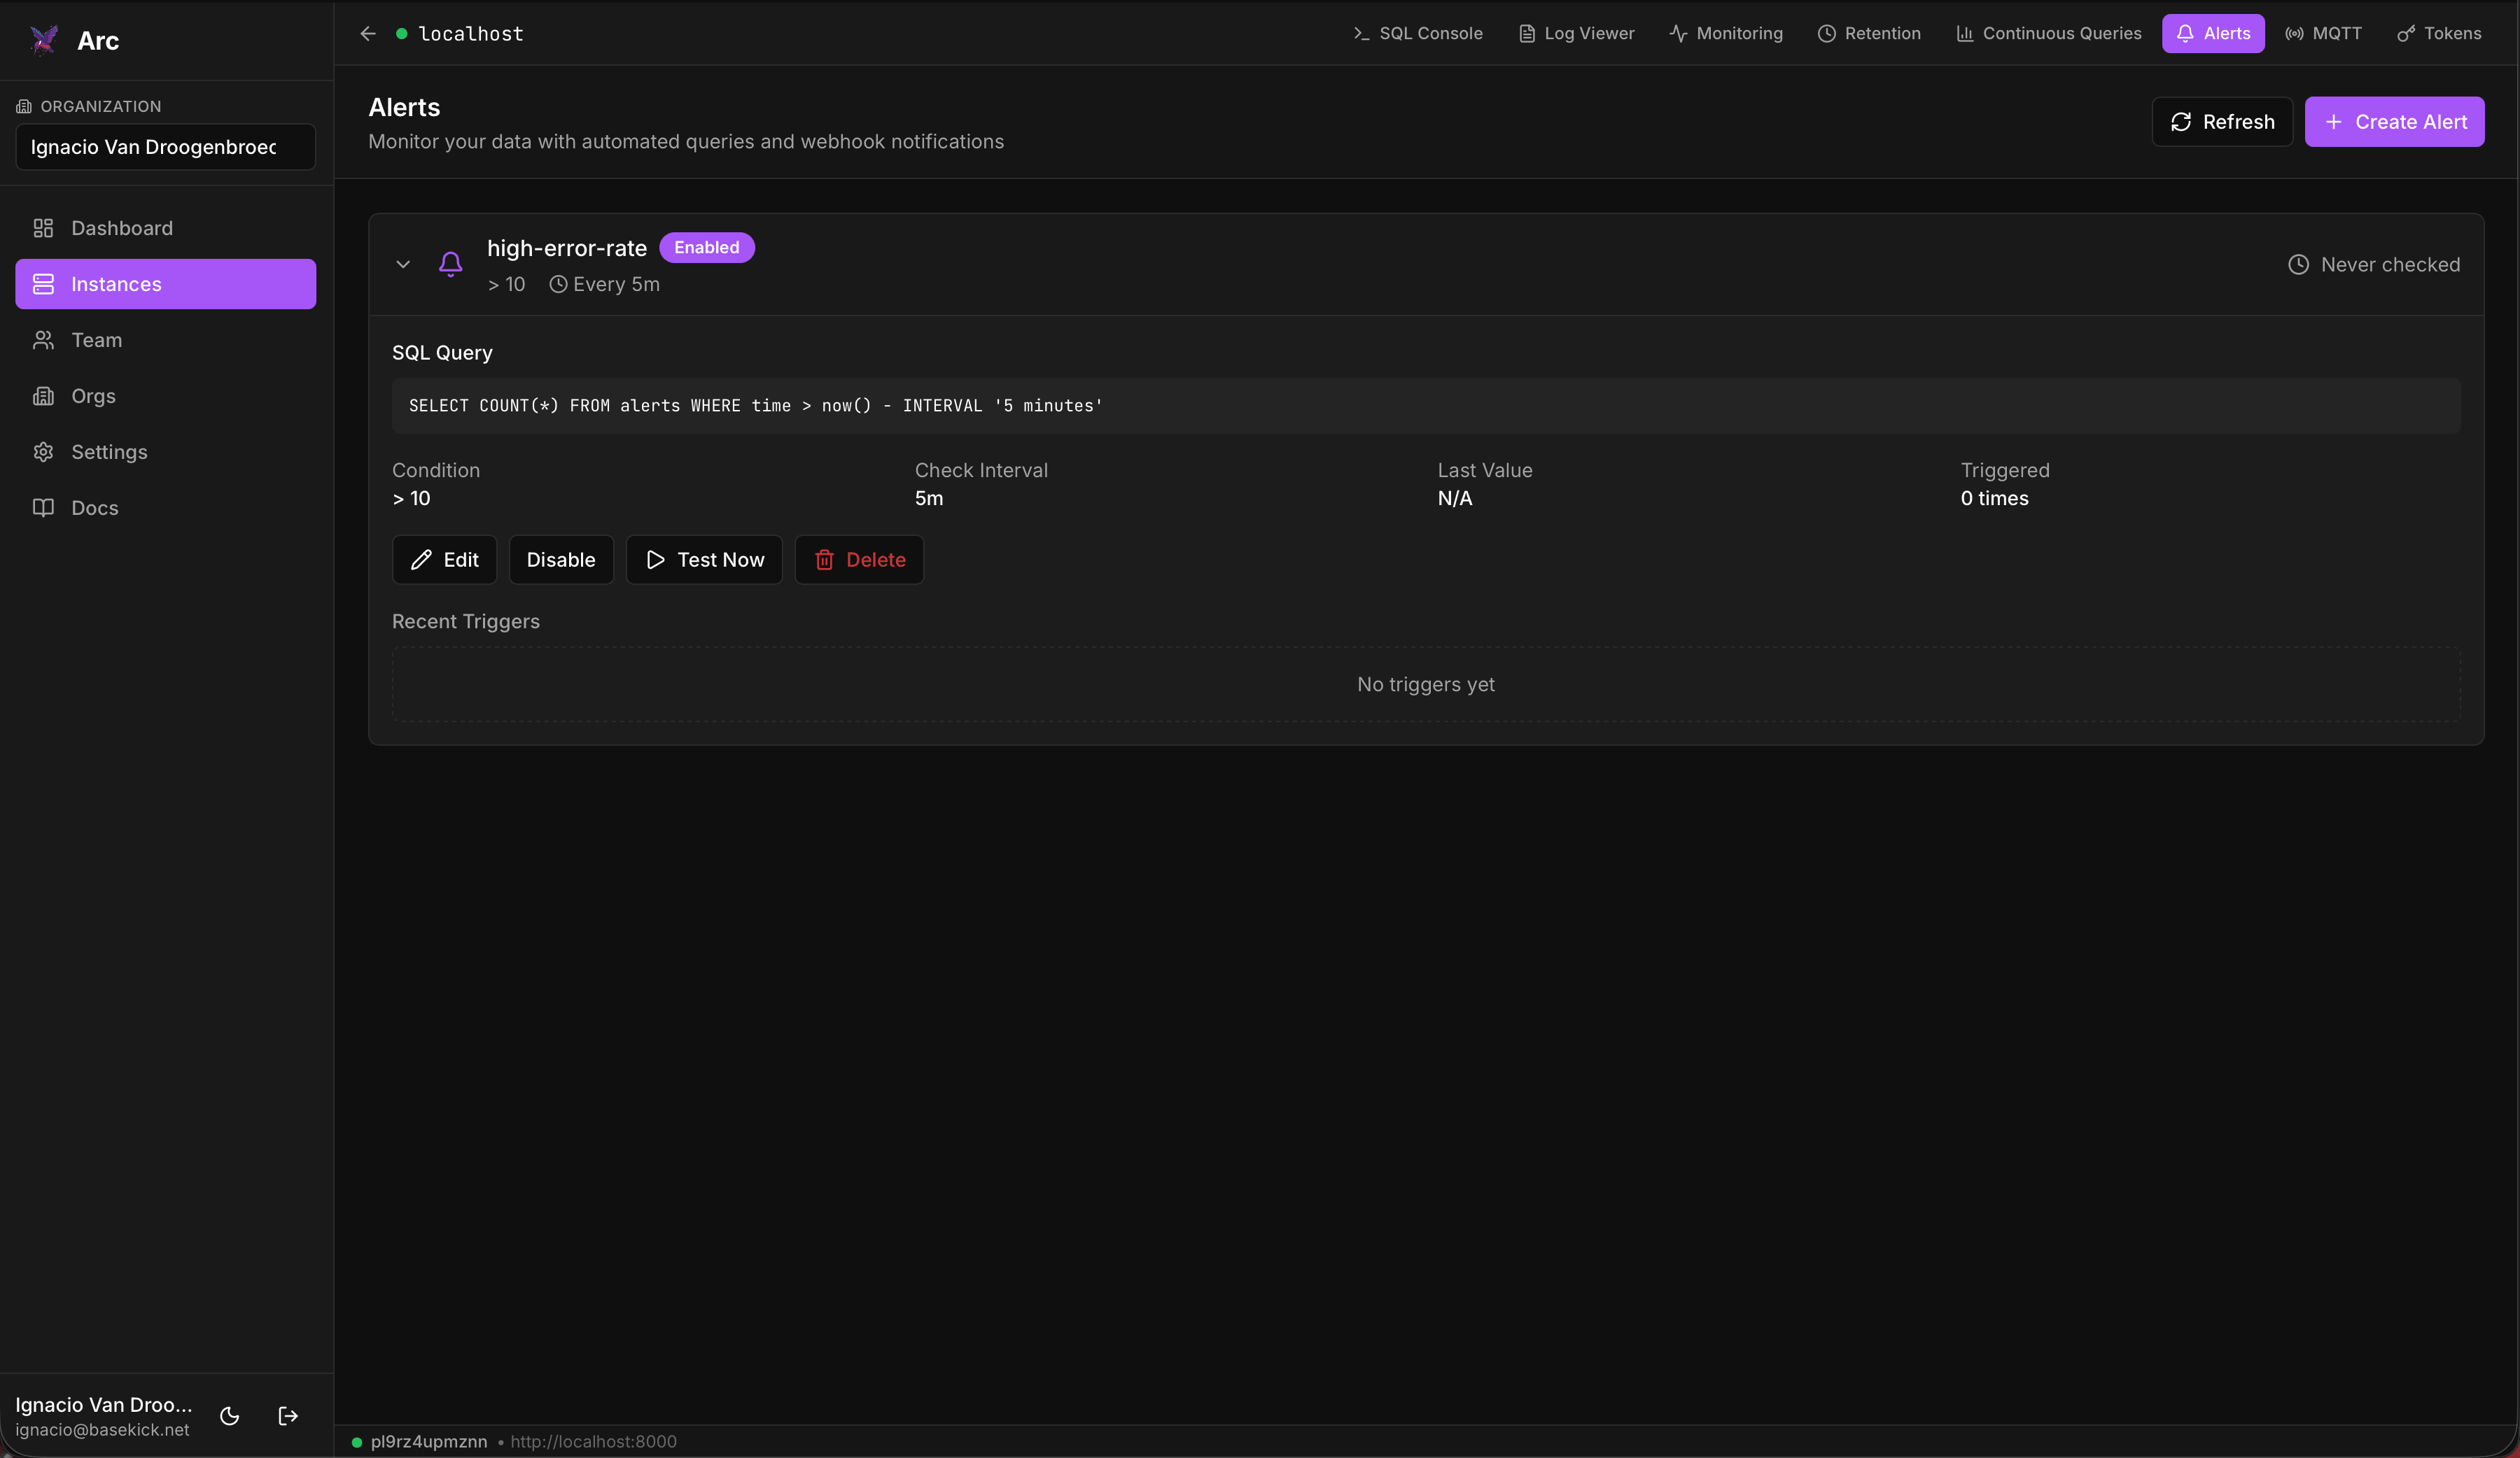The width and height of the screenshot is (2520, 1458).
Task: Click the Orgs building icon
Action: coord(43,396)
